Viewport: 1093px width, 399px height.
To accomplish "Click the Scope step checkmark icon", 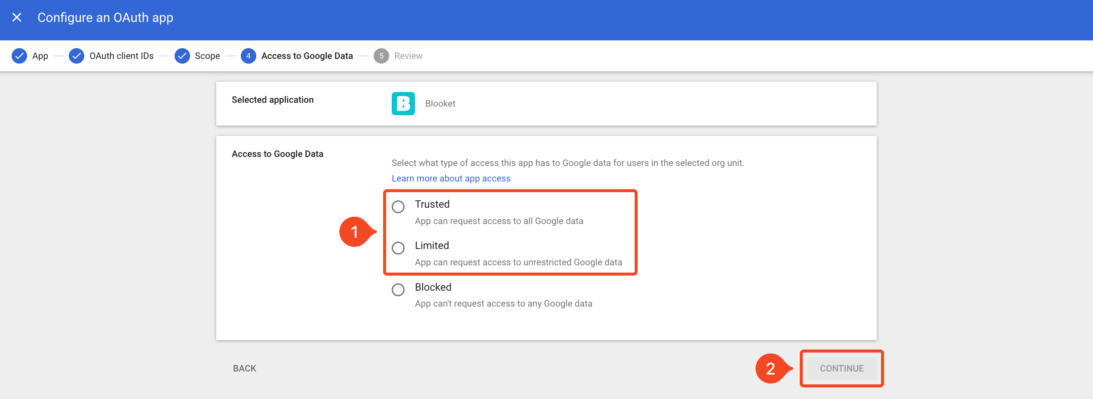I will click(182, 56).
